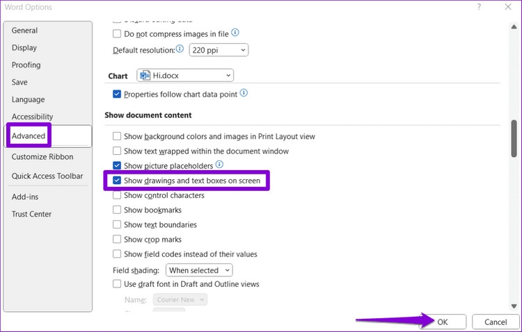Enable Show crop marks option
This screenshot has height=332, width=522.
(117, 240)
